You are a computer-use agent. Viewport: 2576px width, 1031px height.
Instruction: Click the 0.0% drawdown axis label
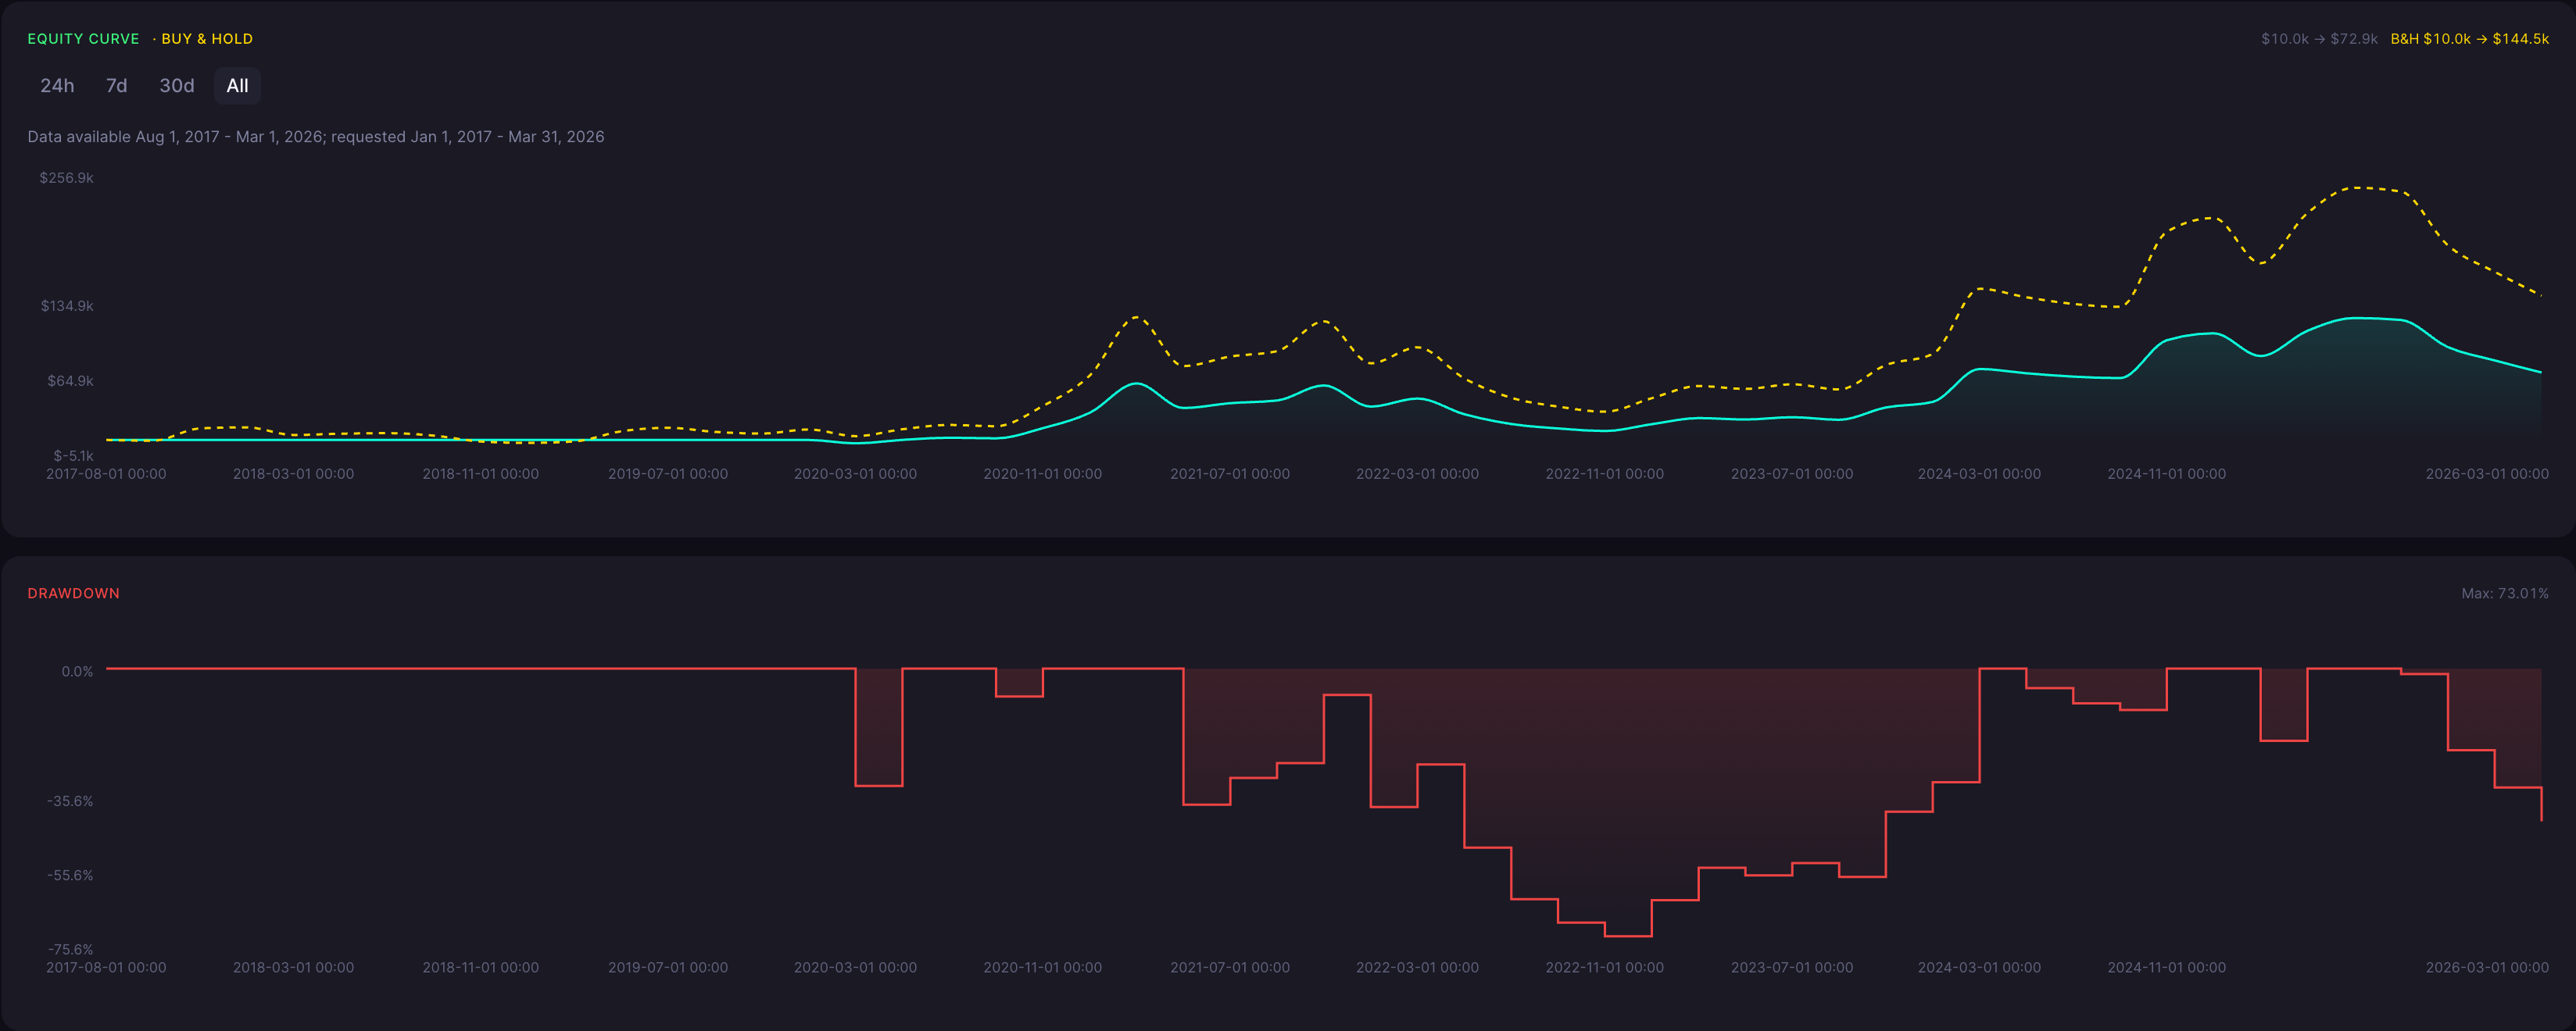click(x=77, y=672)
